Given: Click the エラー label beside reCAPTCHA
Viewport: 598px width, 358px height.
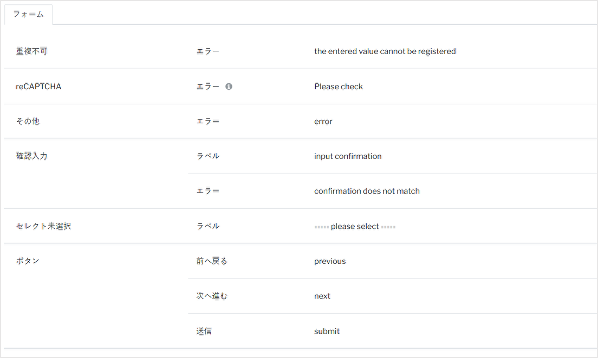Looking at the screenshot, I should (208, 87).
